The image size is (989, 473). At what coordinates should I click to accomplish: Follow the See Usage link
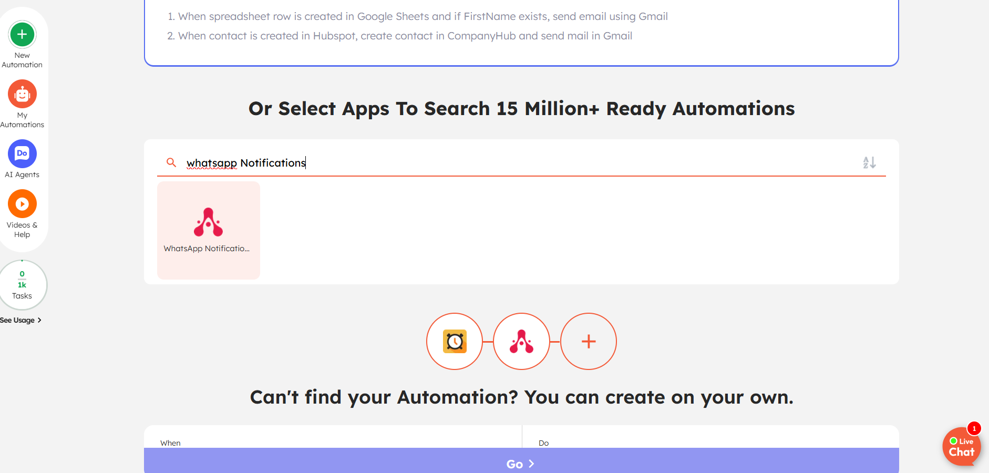(21, 320)
